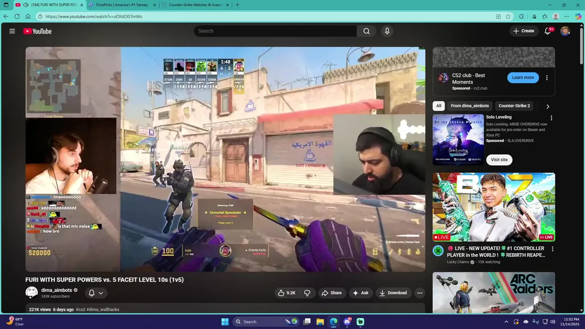The width and height of the screenshot is (585, 329).
Task: Click the browser home icon
Action: pos(28,16)
